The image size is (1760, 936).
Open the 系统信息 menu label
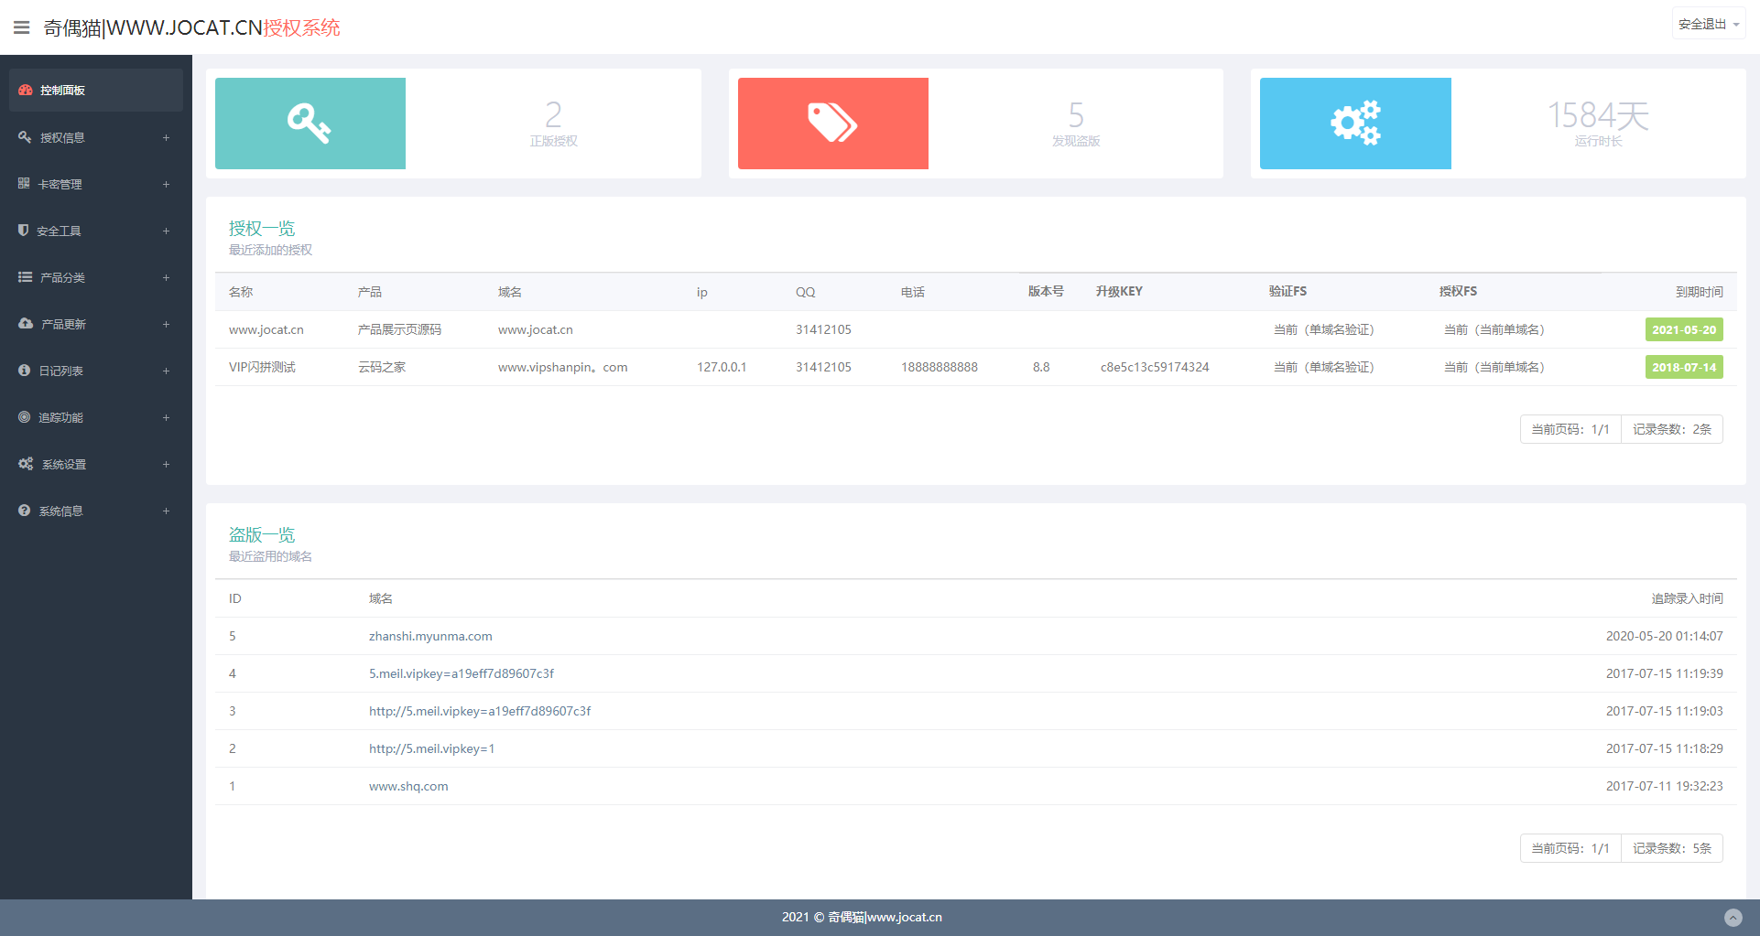coord(60,511)
